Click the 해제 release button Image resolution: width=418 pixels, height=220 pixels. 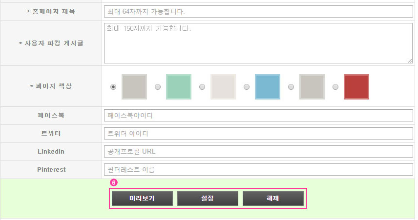[273, 199]
